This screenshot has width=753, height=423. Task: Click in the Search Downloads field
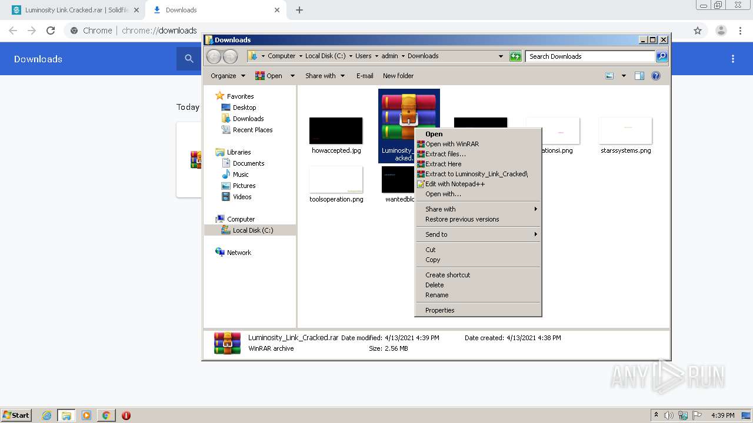[x=590, y=56]
